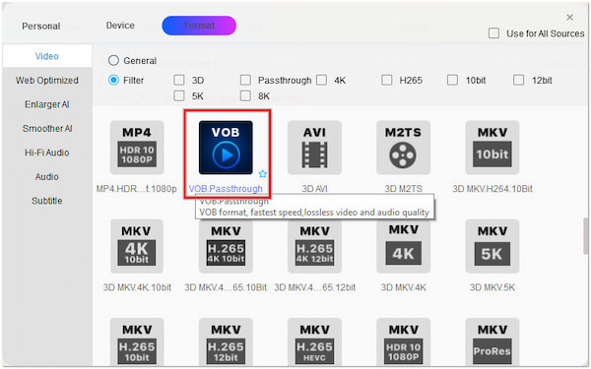Viewport: 591px width, 369px height.
Task: Open the Enlarger AI category
Action: [47, 104]
